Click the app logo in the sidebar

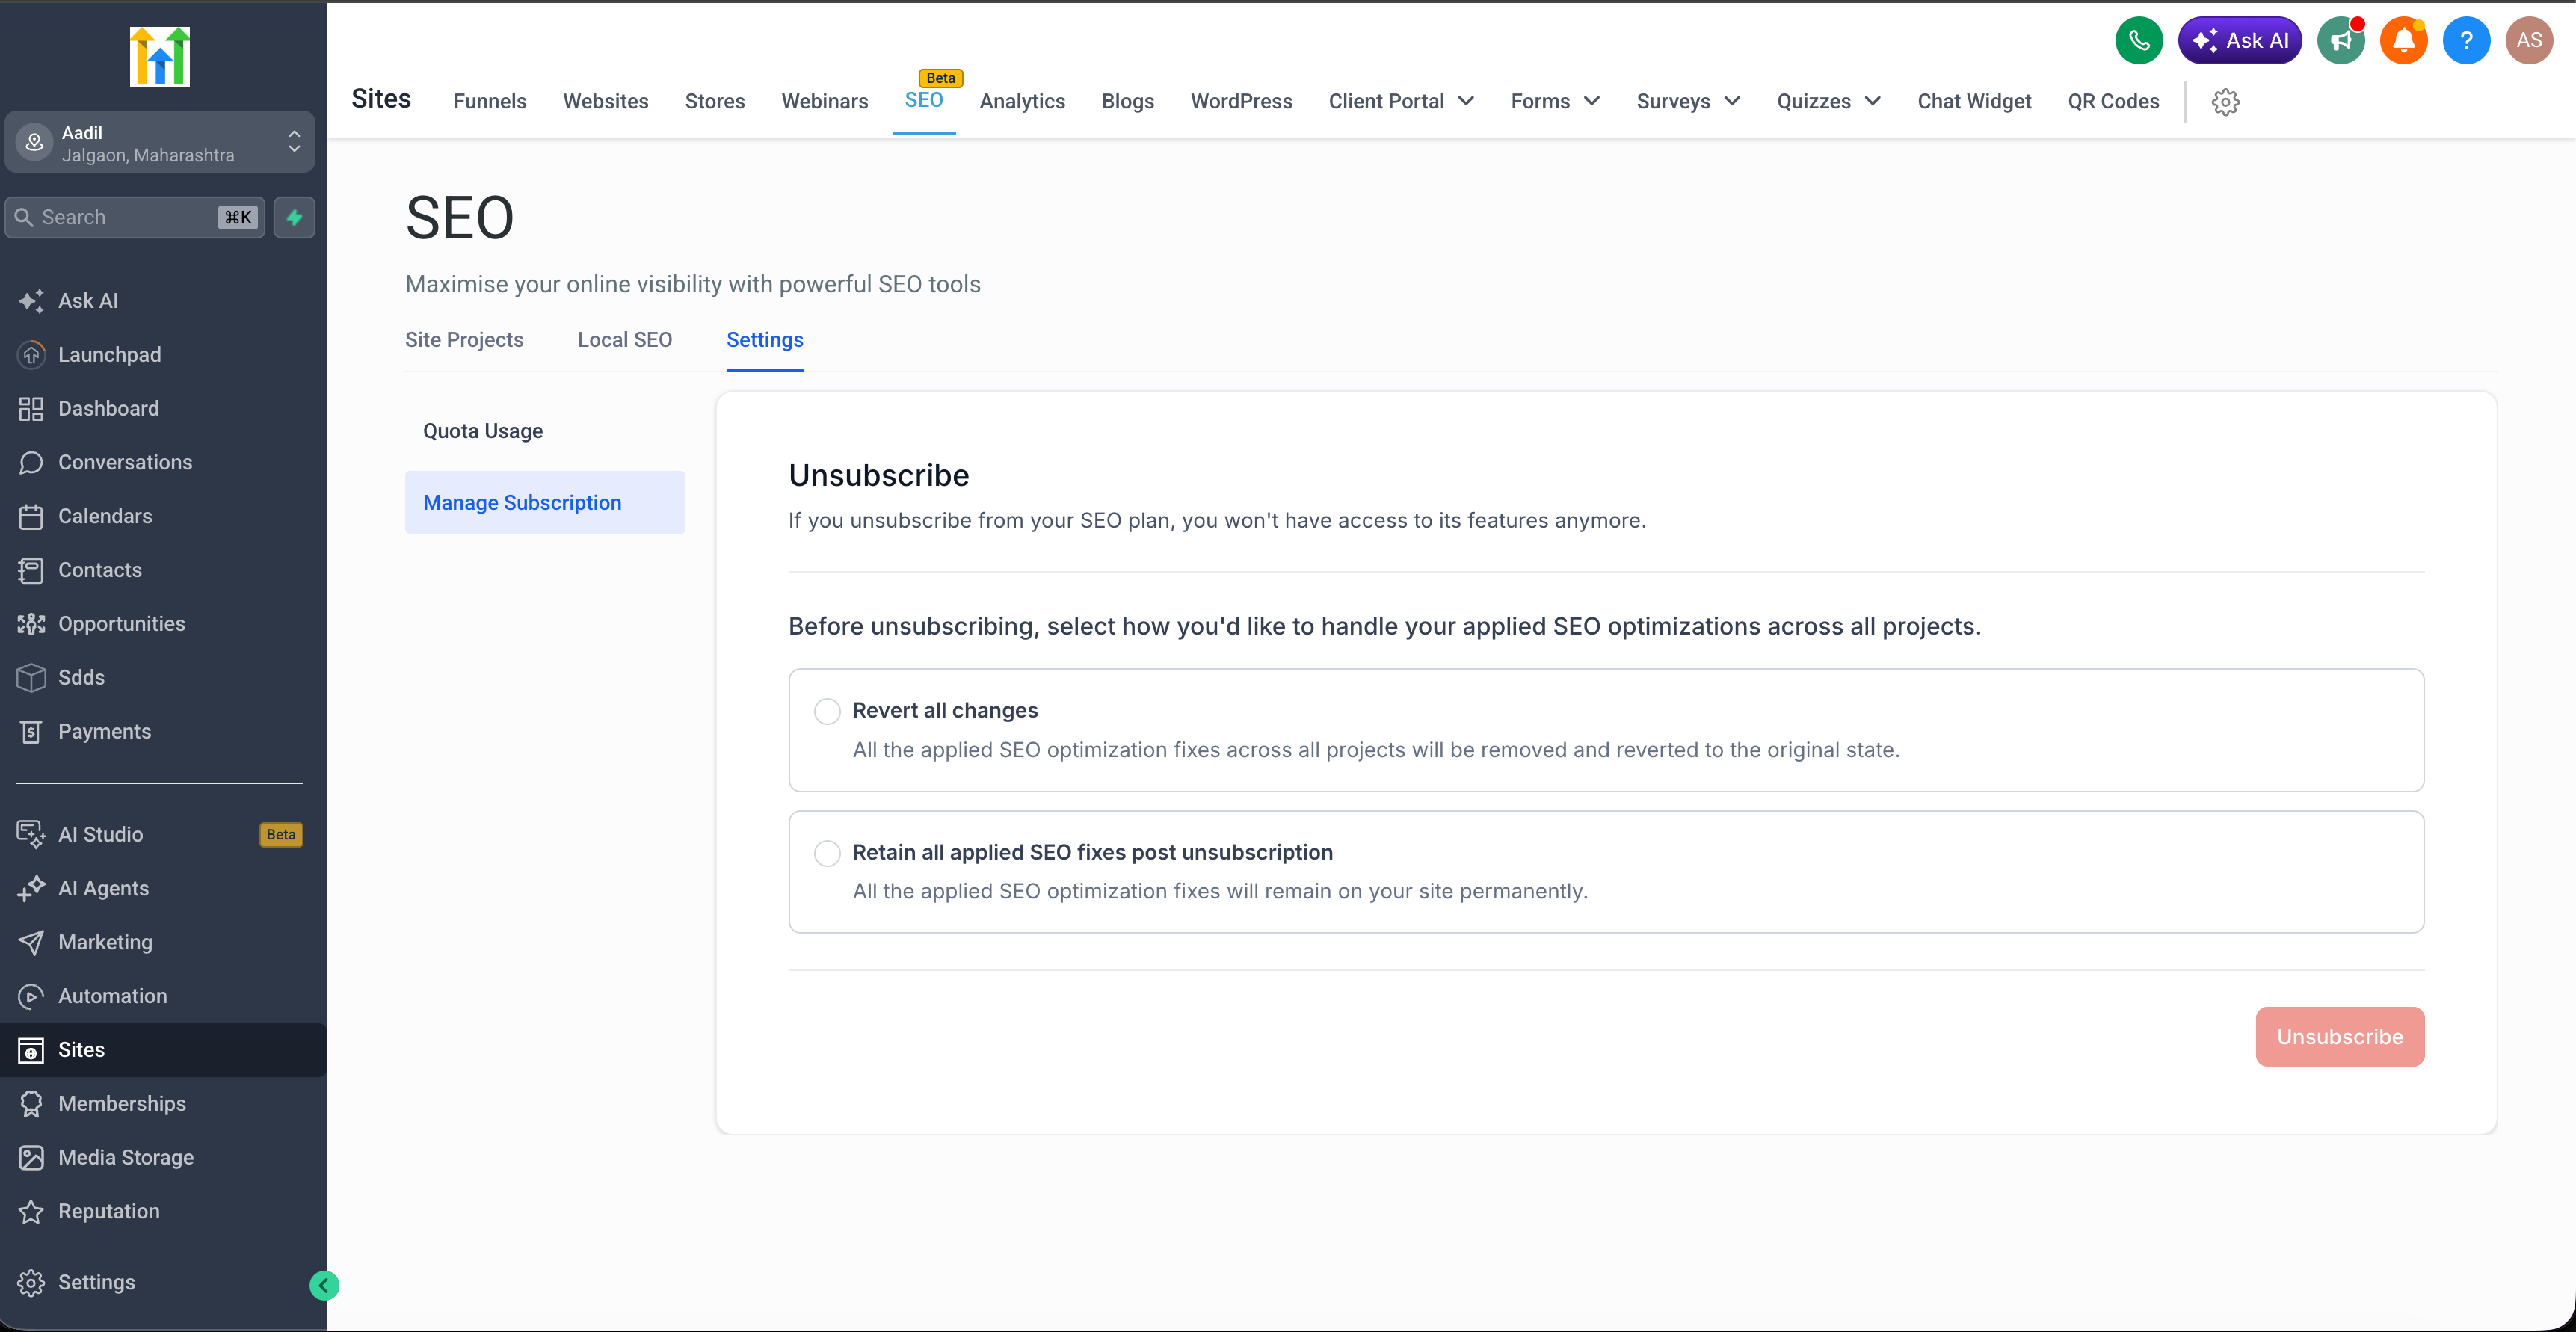coord(160,56)
